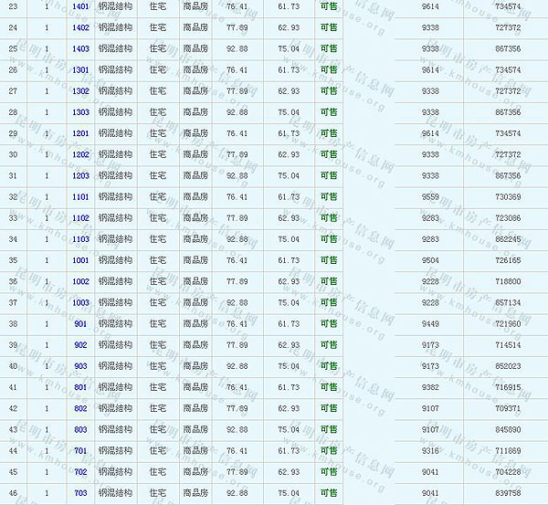Click the 901 room link
The image size is (548, 505).
click(80, 323)
